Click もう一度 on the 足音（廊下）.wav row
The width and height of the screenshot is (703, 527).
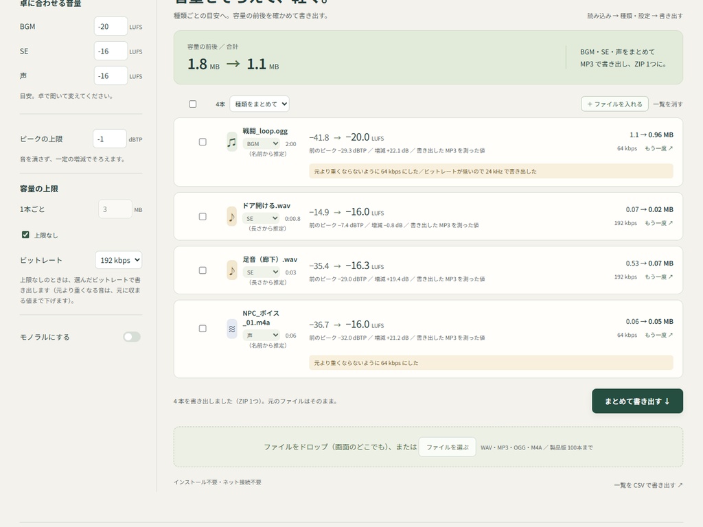658,277
